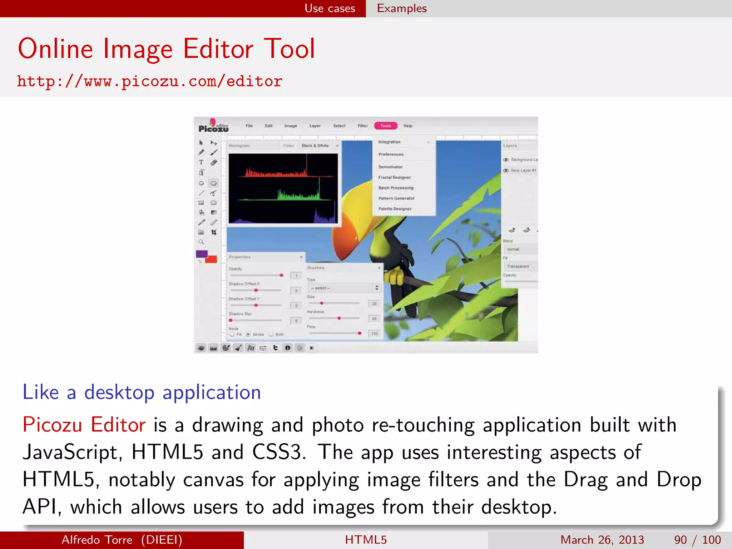The image size is (732, 549).
Task: Select the Rounded rectangle tool
Action: (x=213, y=203)
